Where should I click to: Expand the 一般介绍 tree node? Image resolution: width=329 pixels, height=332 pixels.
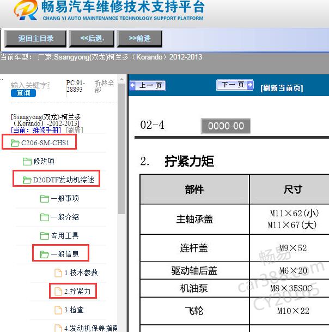click(x=65, y=217)
